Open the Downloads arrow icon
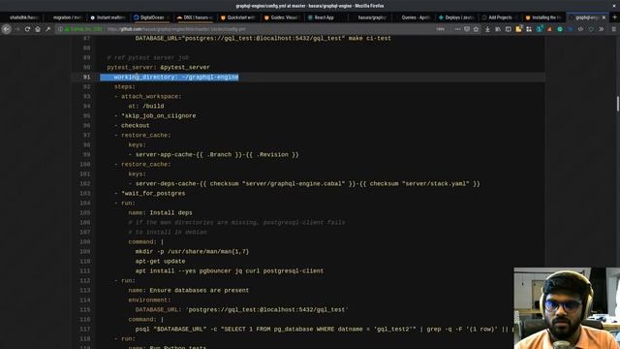The image size is (620, 349). (487, 29)
